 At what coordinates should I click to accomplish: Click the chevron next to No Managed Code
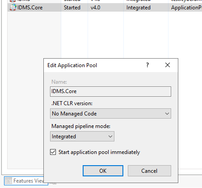point(167,114)
